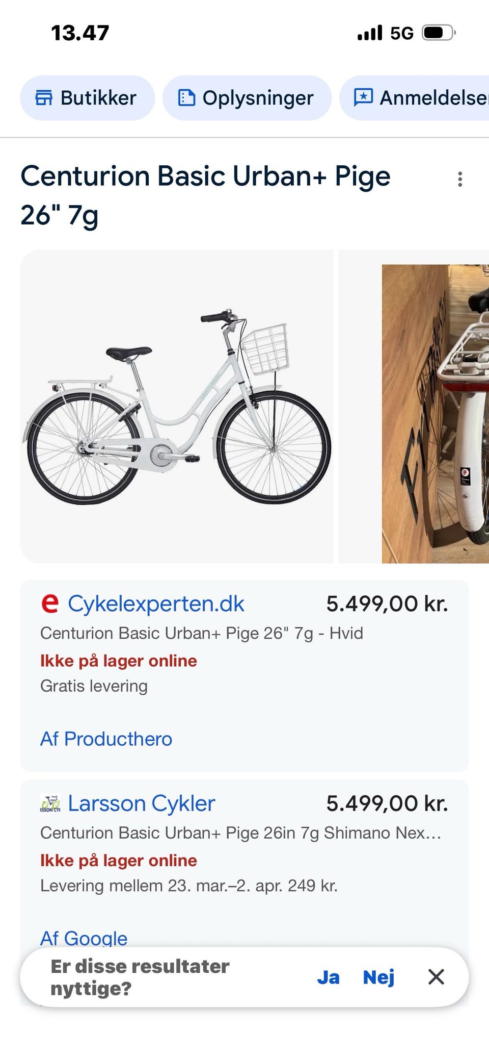489x1060 pixels.
Task: Tap the star review icon in Anmeldelser chip
Action: pyautogui.click(x=363, y=97)
